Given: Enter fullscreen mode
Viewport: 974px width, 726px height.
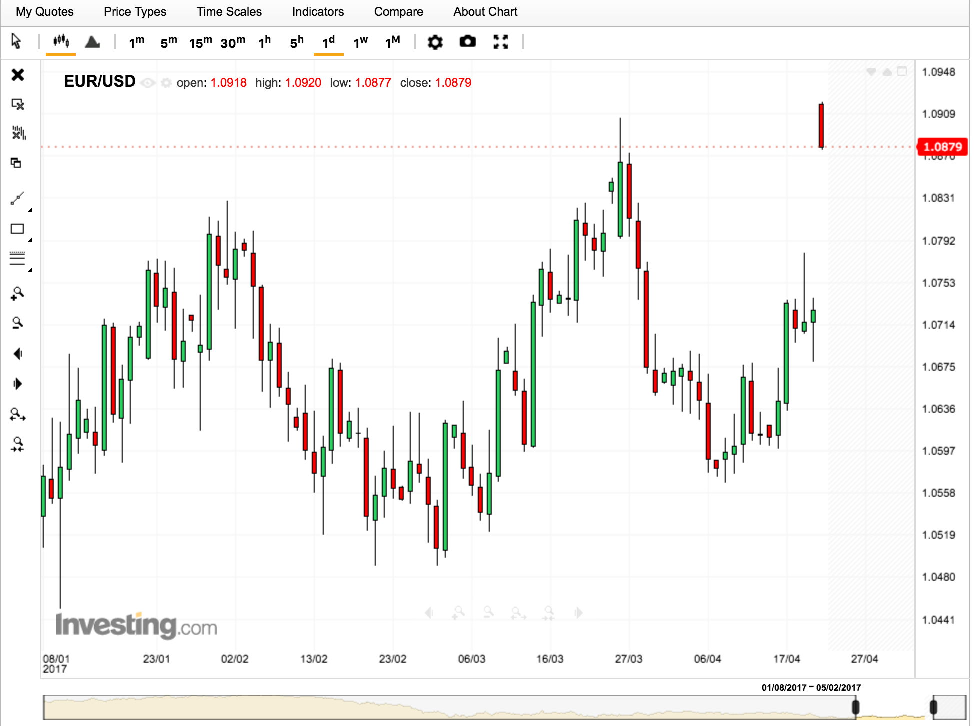Looking at the screenshot, I should point(501,42).
